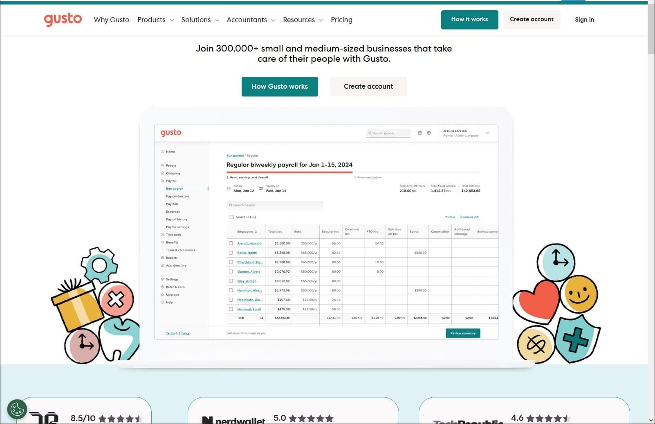Click the Reports icon in sidebar
The image size is (655, 424).
[x=162, y=258]
